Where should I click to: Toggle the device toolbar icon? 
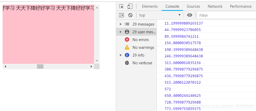[130, 6]
